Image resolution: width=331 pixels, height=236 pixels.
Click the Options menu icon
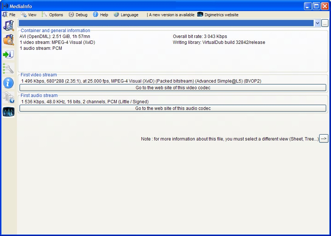click(x=44, y=14)
